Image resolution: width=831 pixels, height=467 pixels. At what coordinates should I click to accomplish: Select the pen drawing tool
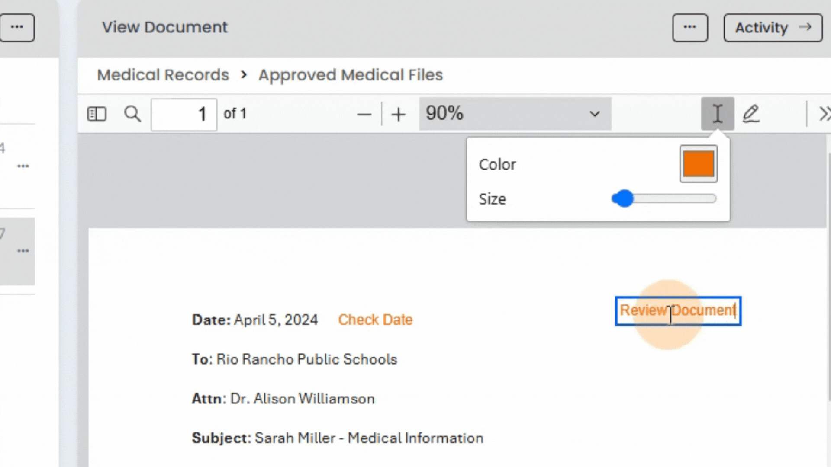(x=751, y=114)
